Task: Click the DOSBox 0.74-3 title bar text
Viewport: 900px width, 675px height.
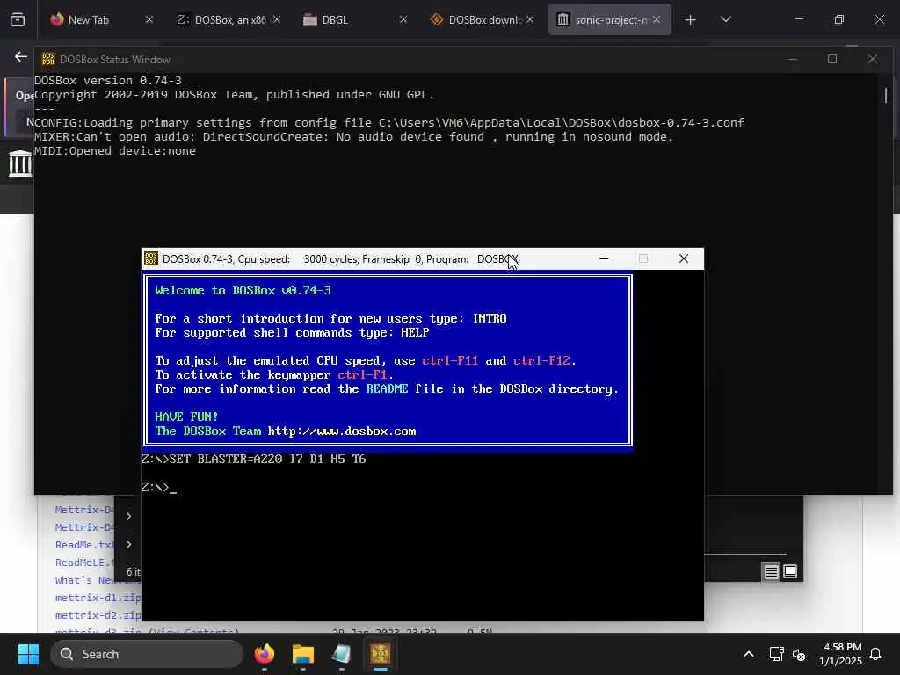Action: [x=340, y=259]
